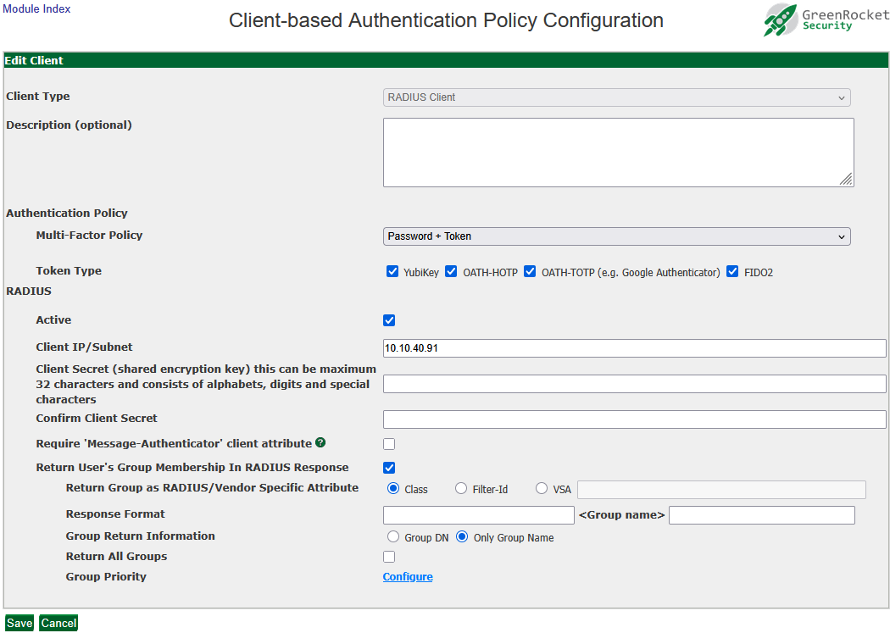Toggle the FIDO2 token type checkbox
The image size is (890, 633).
[x=732, y=272]
